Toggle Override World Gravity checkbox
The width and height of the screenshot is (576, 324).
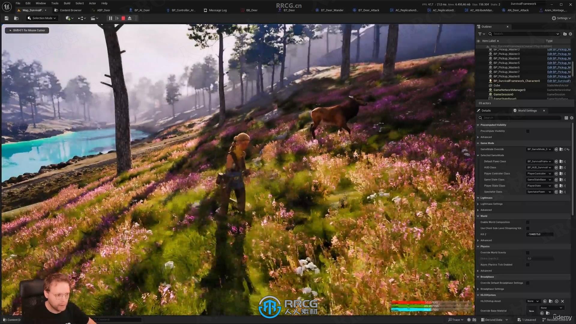528,253
